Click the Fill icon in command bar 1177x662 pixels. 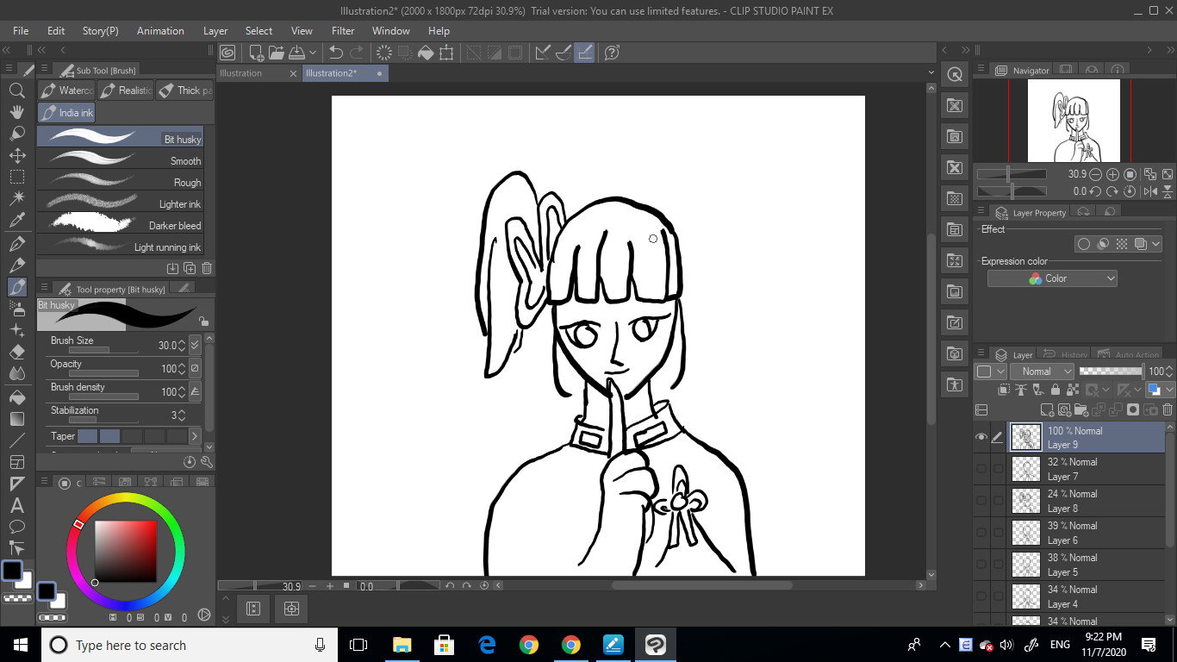click(x=426, y=53)
